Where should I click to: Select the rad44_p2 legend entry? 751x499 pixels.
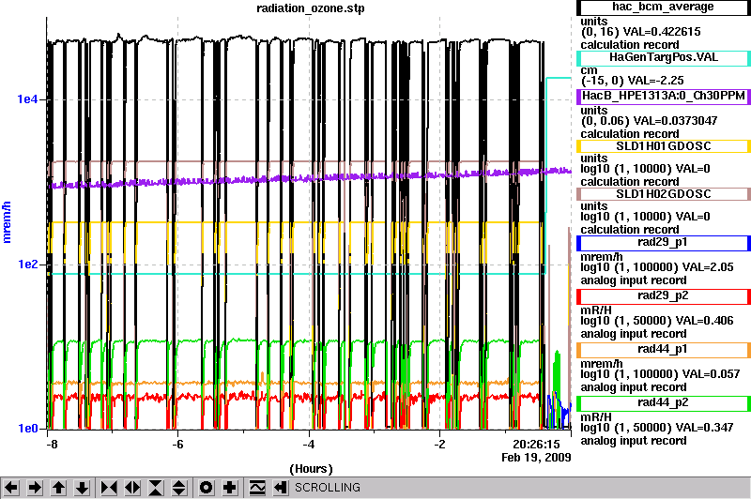click(663, 403)
